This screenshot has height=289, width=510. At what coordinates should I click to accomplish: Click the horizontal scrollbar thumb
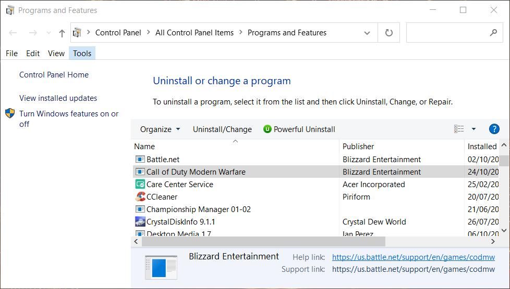pos(263,241)
